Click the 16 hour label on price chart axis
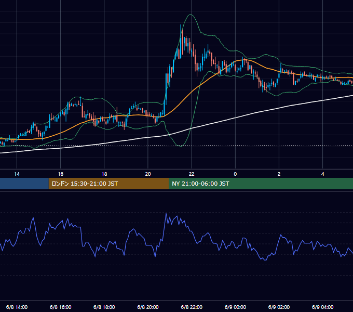 (61, 174)
